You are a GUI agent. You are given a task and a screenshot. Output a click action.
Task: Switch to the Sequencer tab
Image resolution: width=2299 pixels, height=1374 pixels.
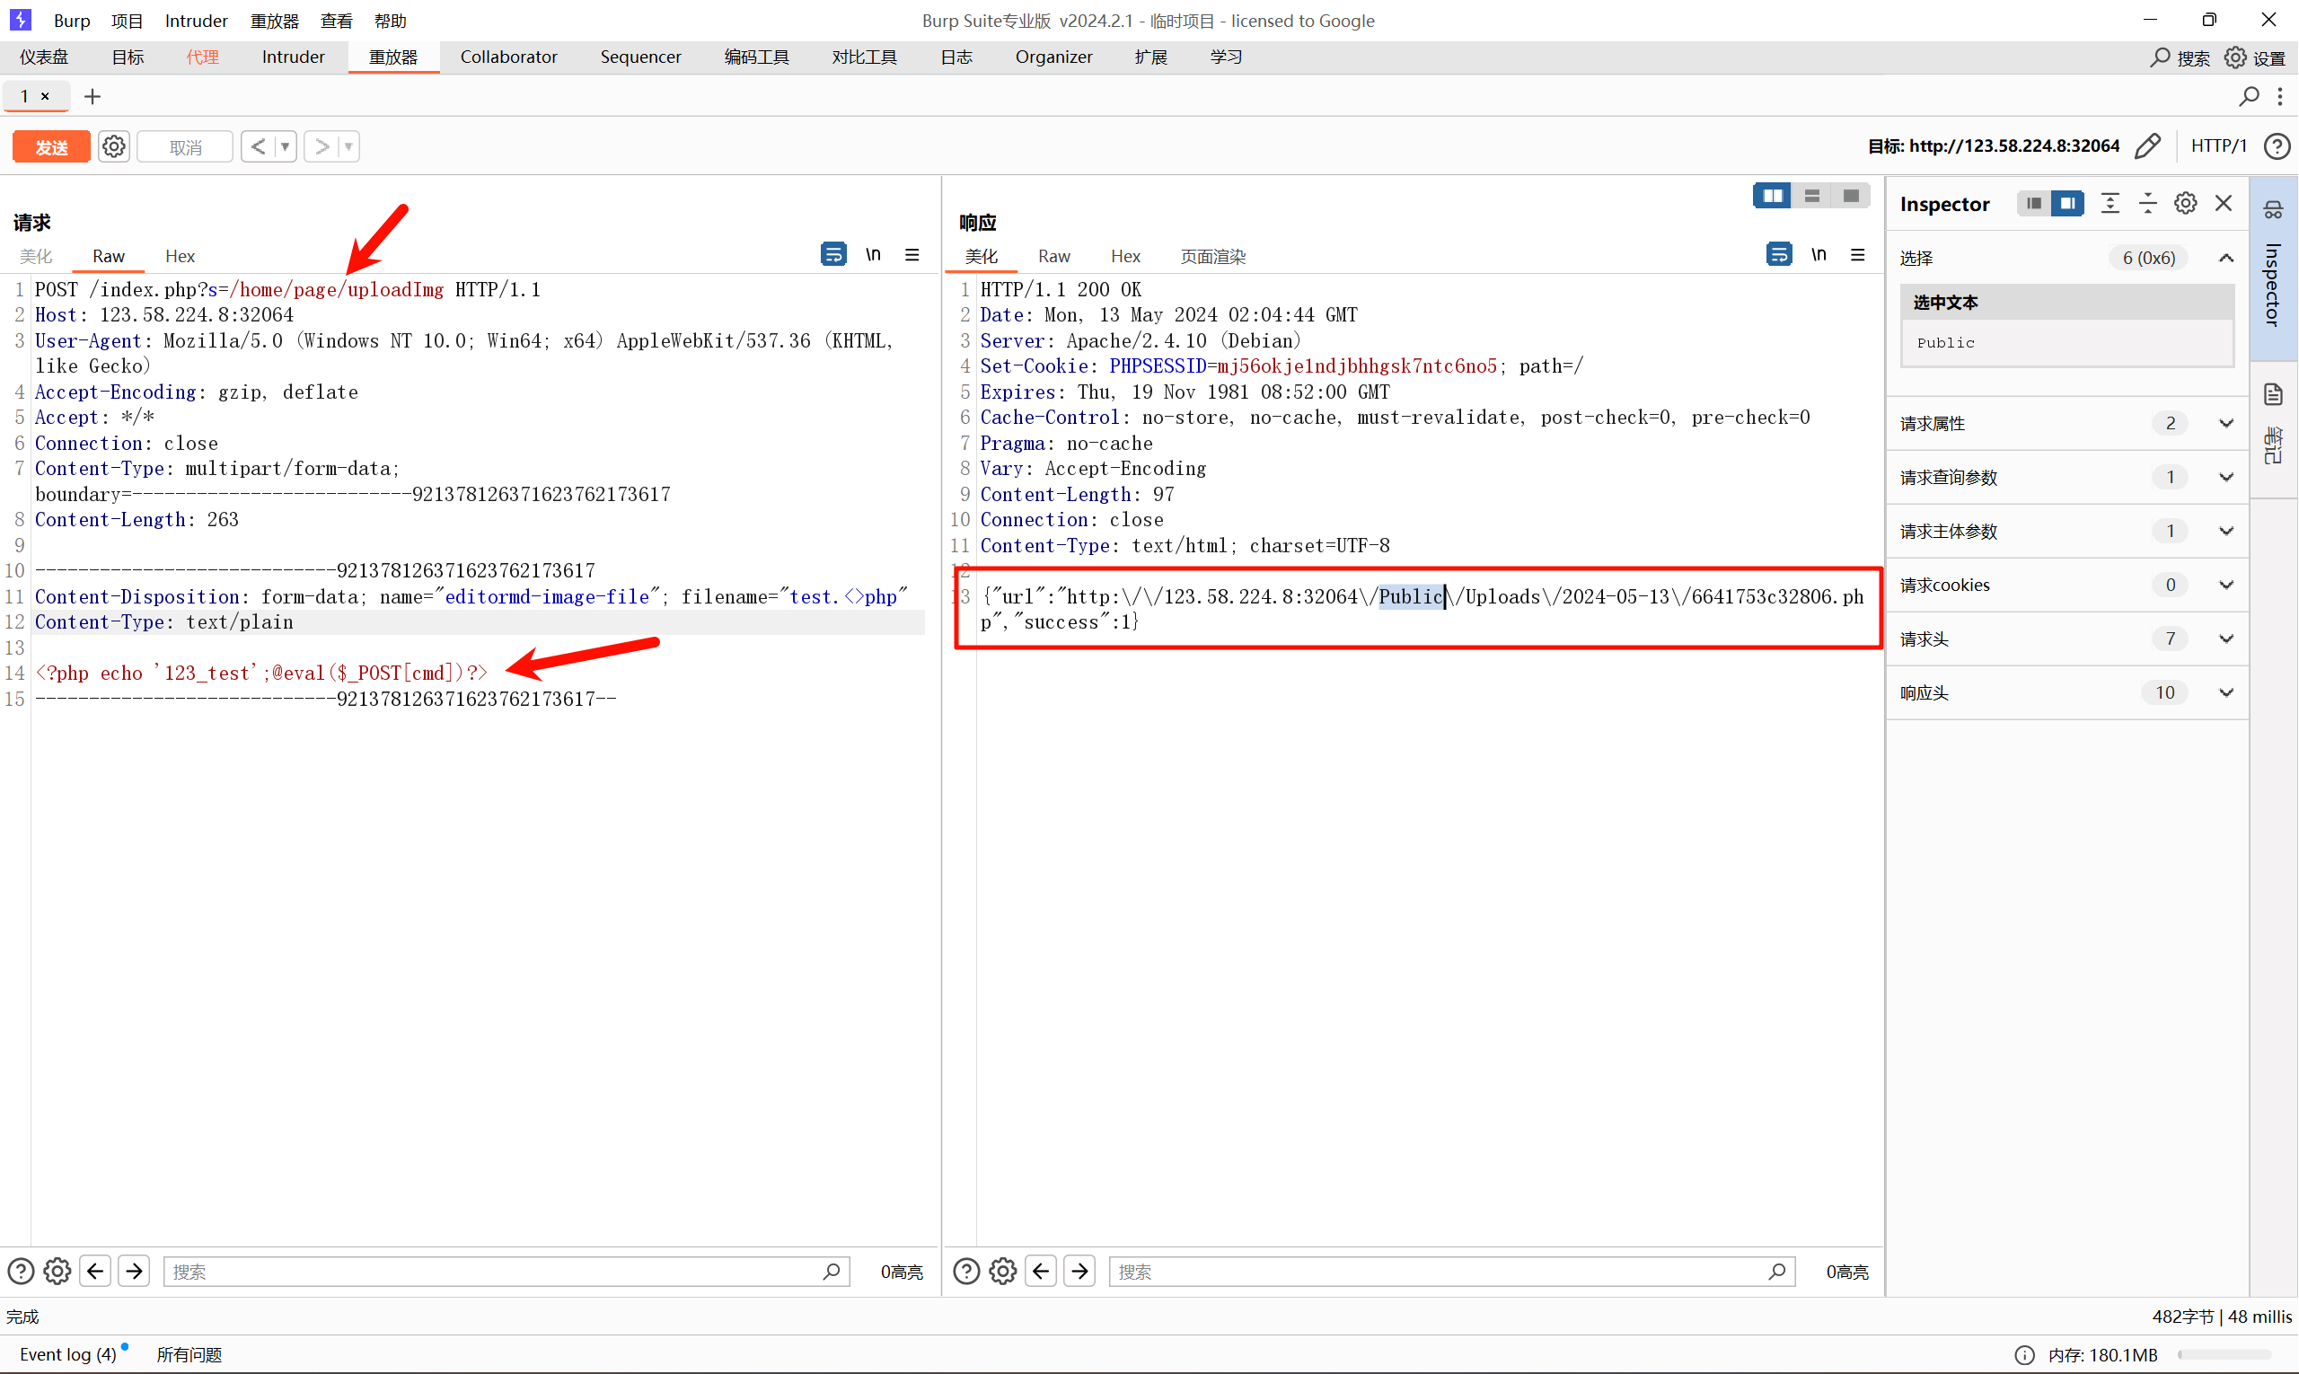coord(640,57)
